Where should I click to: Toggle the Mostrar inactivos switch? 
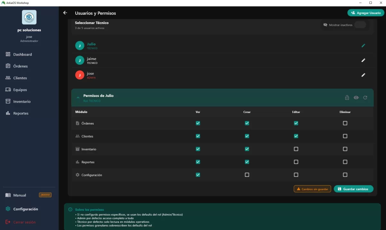[x=360, y=25]
